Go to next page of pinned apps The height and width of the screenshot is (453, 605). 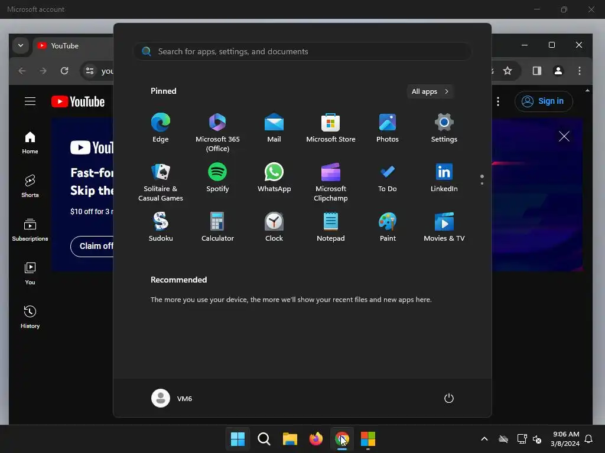pos(482,183)
